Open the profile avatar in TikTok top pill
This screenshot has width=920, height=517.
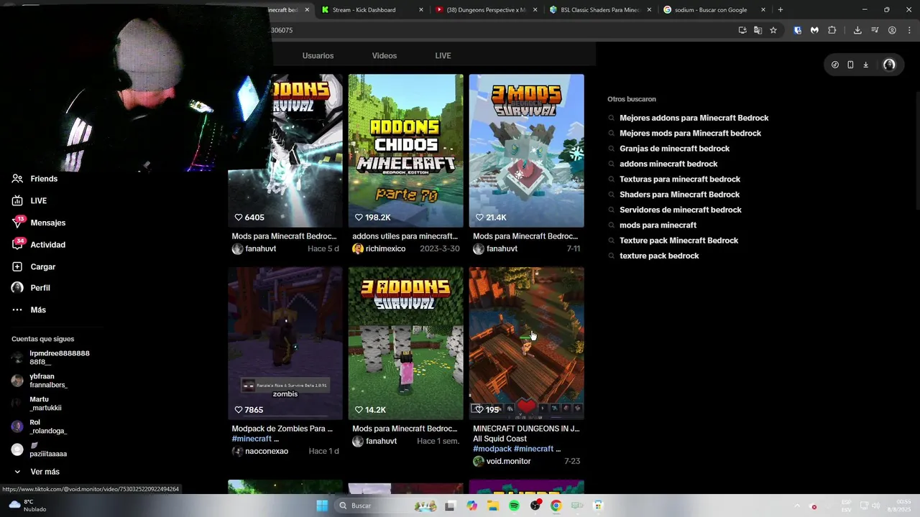click(x=889, y=65)
